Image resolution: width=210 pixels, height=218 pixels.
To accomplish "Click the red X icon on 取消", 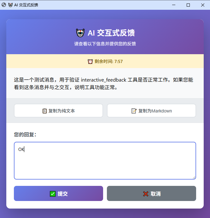I will [x=146, y=194].
